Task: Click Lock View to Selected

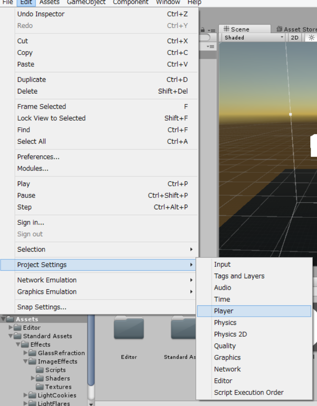Action: [x=102, y=118]
